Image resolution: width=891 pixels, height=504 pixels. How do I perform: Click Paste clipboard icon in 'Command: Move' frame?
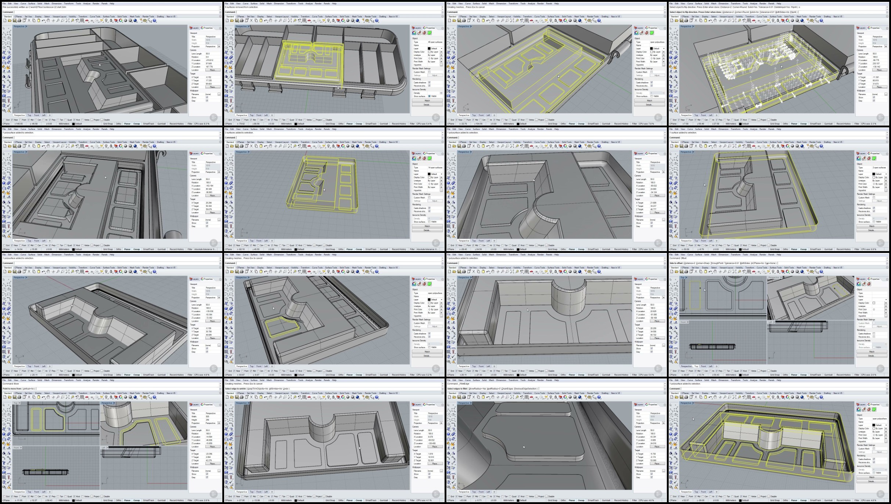pos(39,397)
